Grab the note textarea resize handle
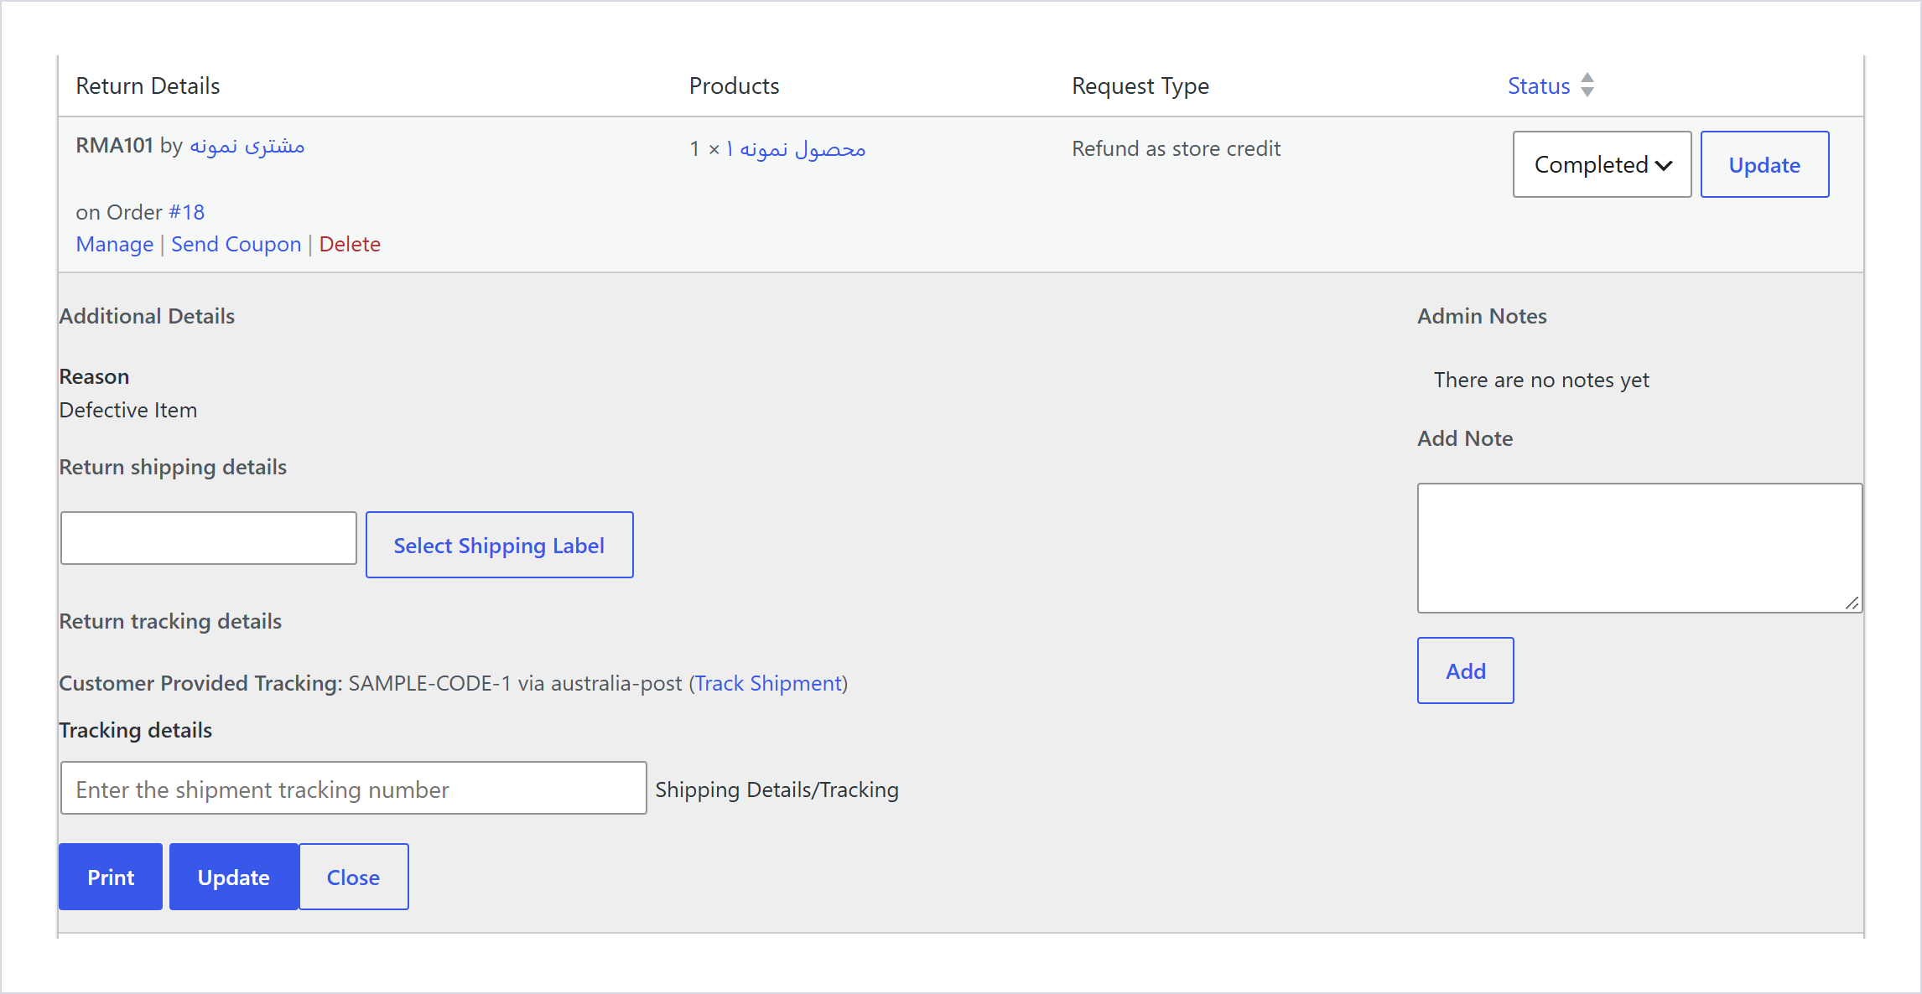Viewport: 1922px width, 994px height. click(1852, 603)
